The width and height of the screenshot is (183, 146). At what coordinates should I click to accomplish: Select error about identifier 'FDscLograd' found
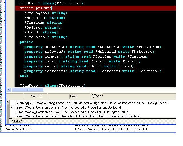pyautogui.click(x=72, y=112)
